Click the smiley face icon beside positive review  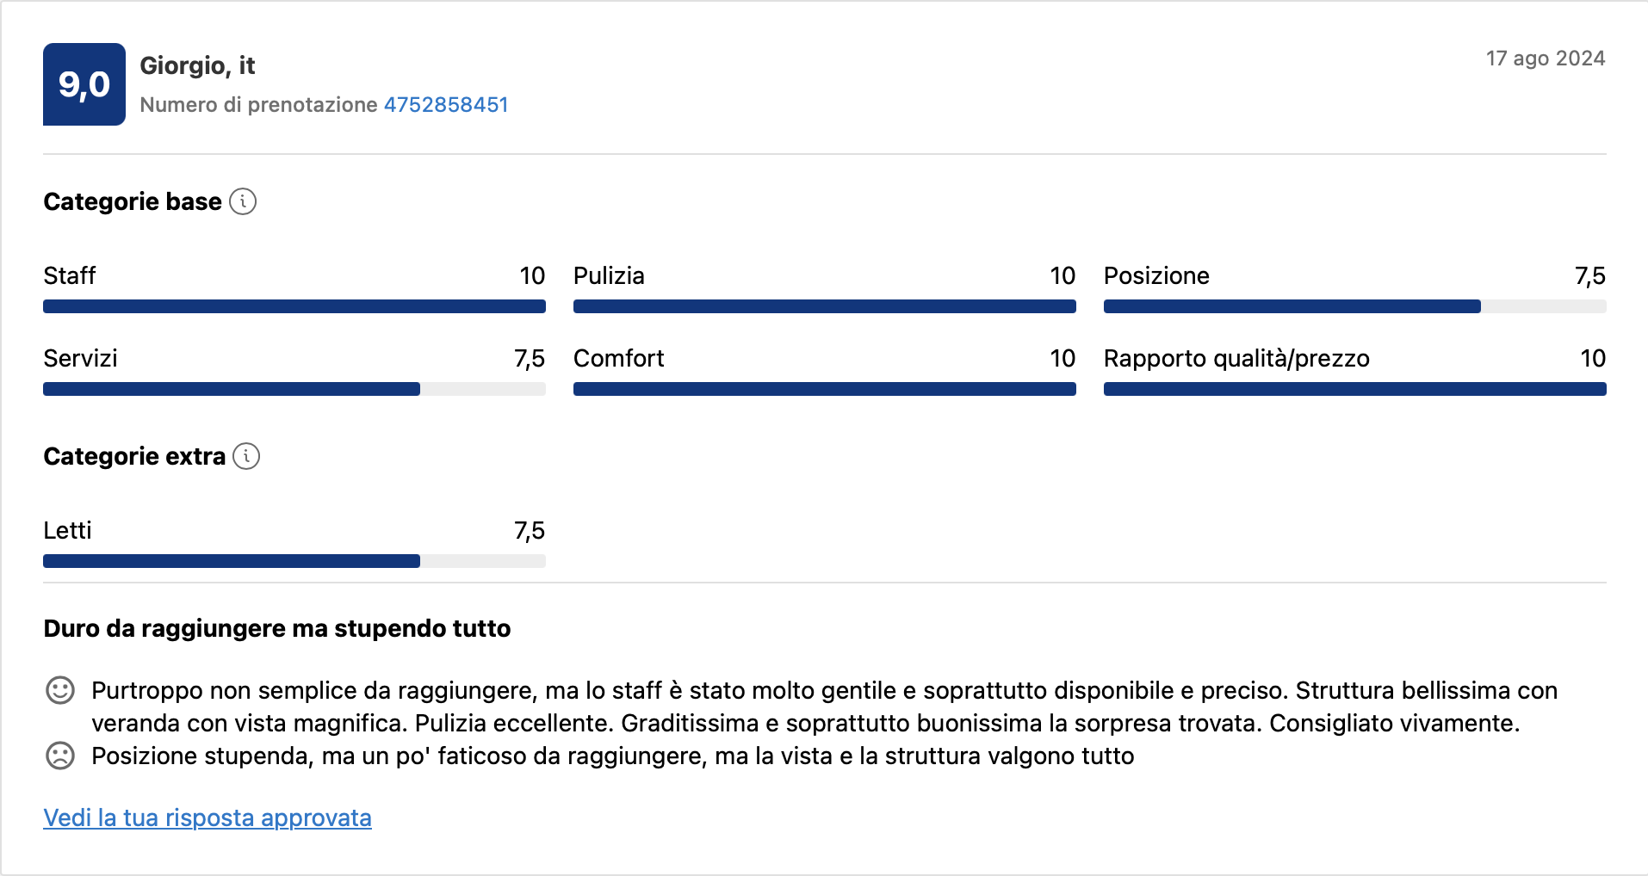(59, 689)
